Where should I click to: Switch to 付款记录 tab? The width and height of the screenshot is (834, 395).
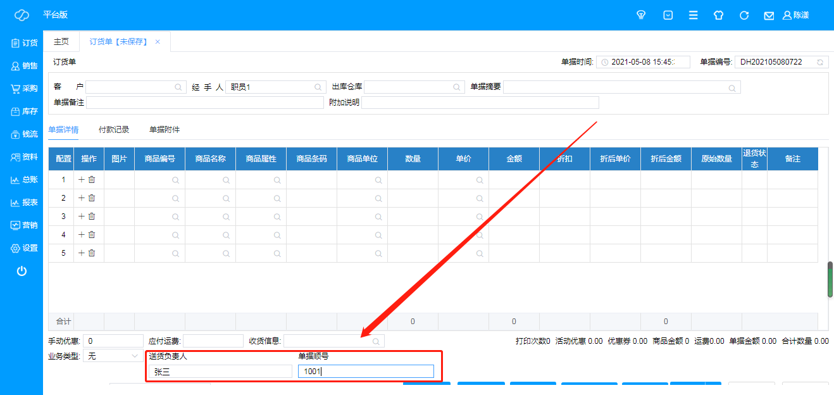114,130
